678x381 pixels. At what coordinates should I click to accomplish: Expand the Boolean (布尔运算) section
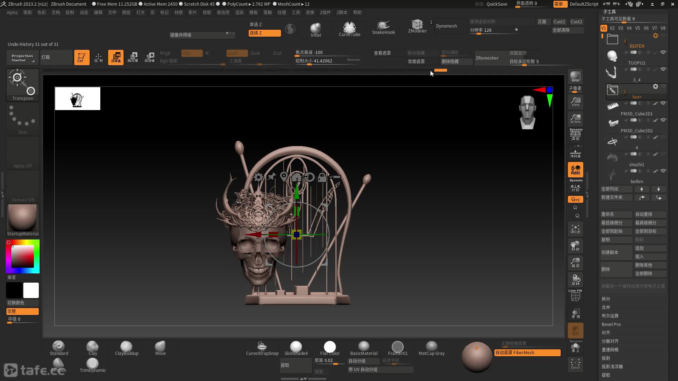point(610,316)
